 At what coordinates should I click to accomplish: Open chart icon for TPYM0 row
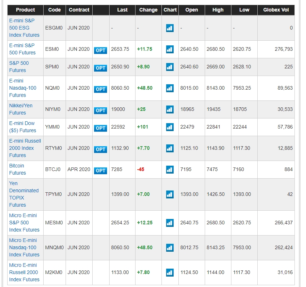170,194
